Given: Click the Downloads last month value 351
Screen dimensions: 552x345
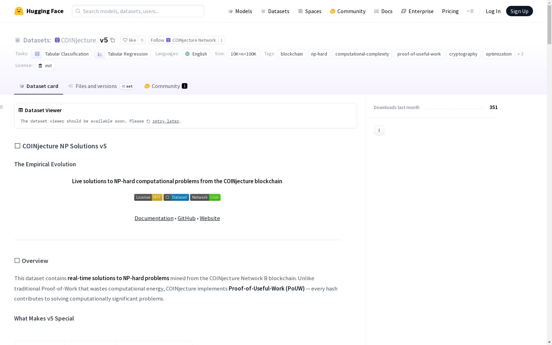Looking at the screenshot, I should click(x=494, y=107).
